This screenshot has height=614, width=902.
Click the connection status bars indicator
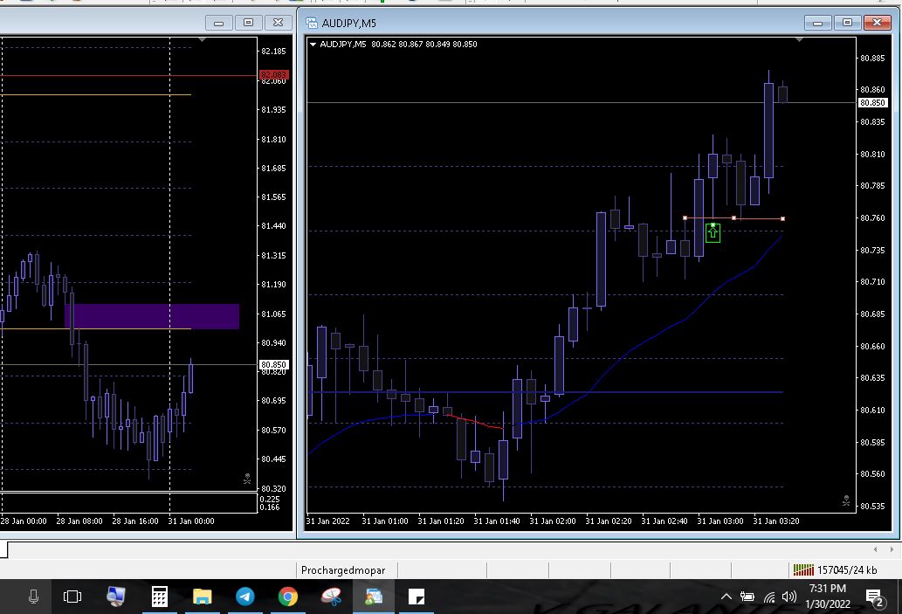(802, 569)
